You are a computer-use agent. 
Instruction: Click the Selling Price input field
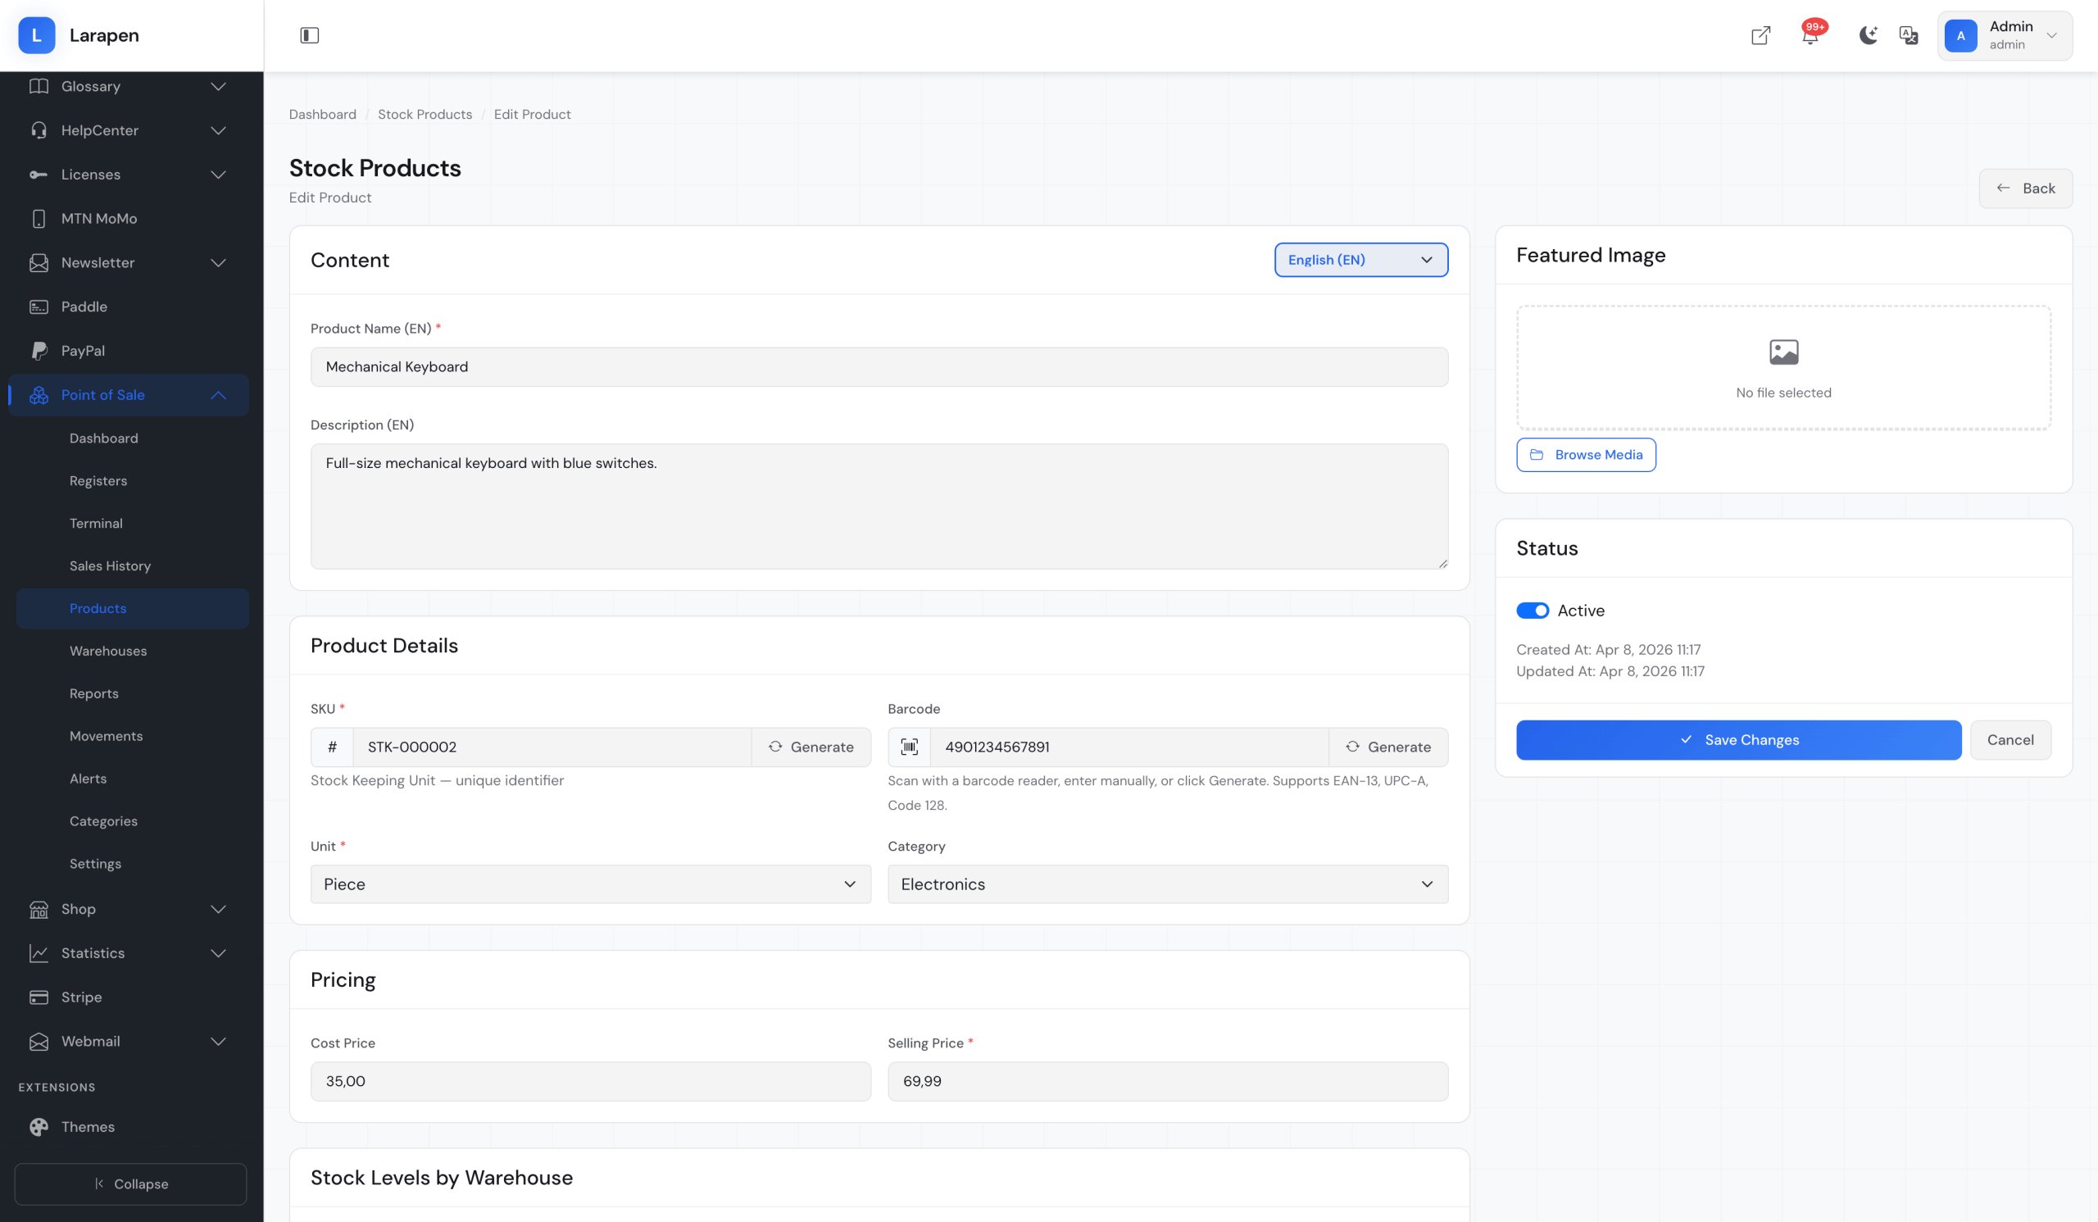point(1167,1080)
